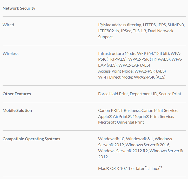This screenshot has width=188, height=179.
Task: Click the 'Mac OS X 10.11' text
Action: pos(114,169)
